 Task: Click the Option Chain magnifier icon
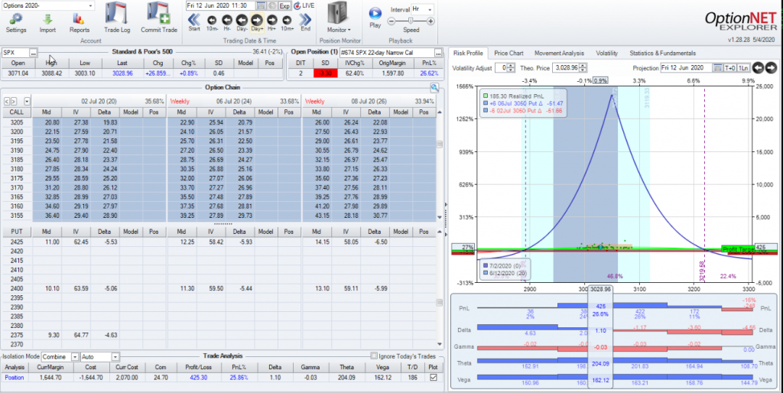point(434,88)
